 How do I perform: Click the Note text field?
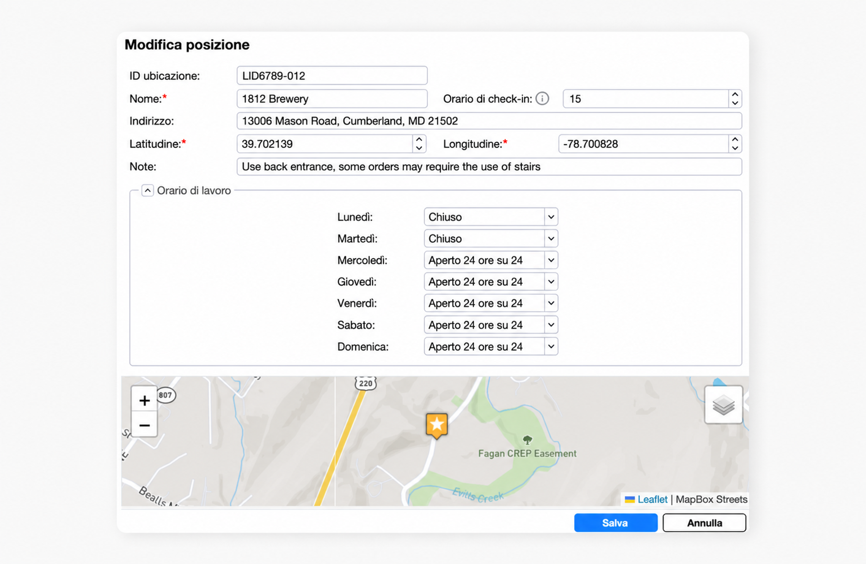pos(489,166)
